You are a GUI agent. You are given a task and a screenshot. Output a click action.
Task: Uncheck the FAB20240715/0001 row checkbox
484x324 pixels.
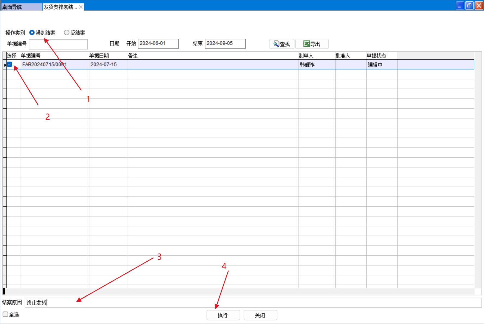click(x=10, y=65)
